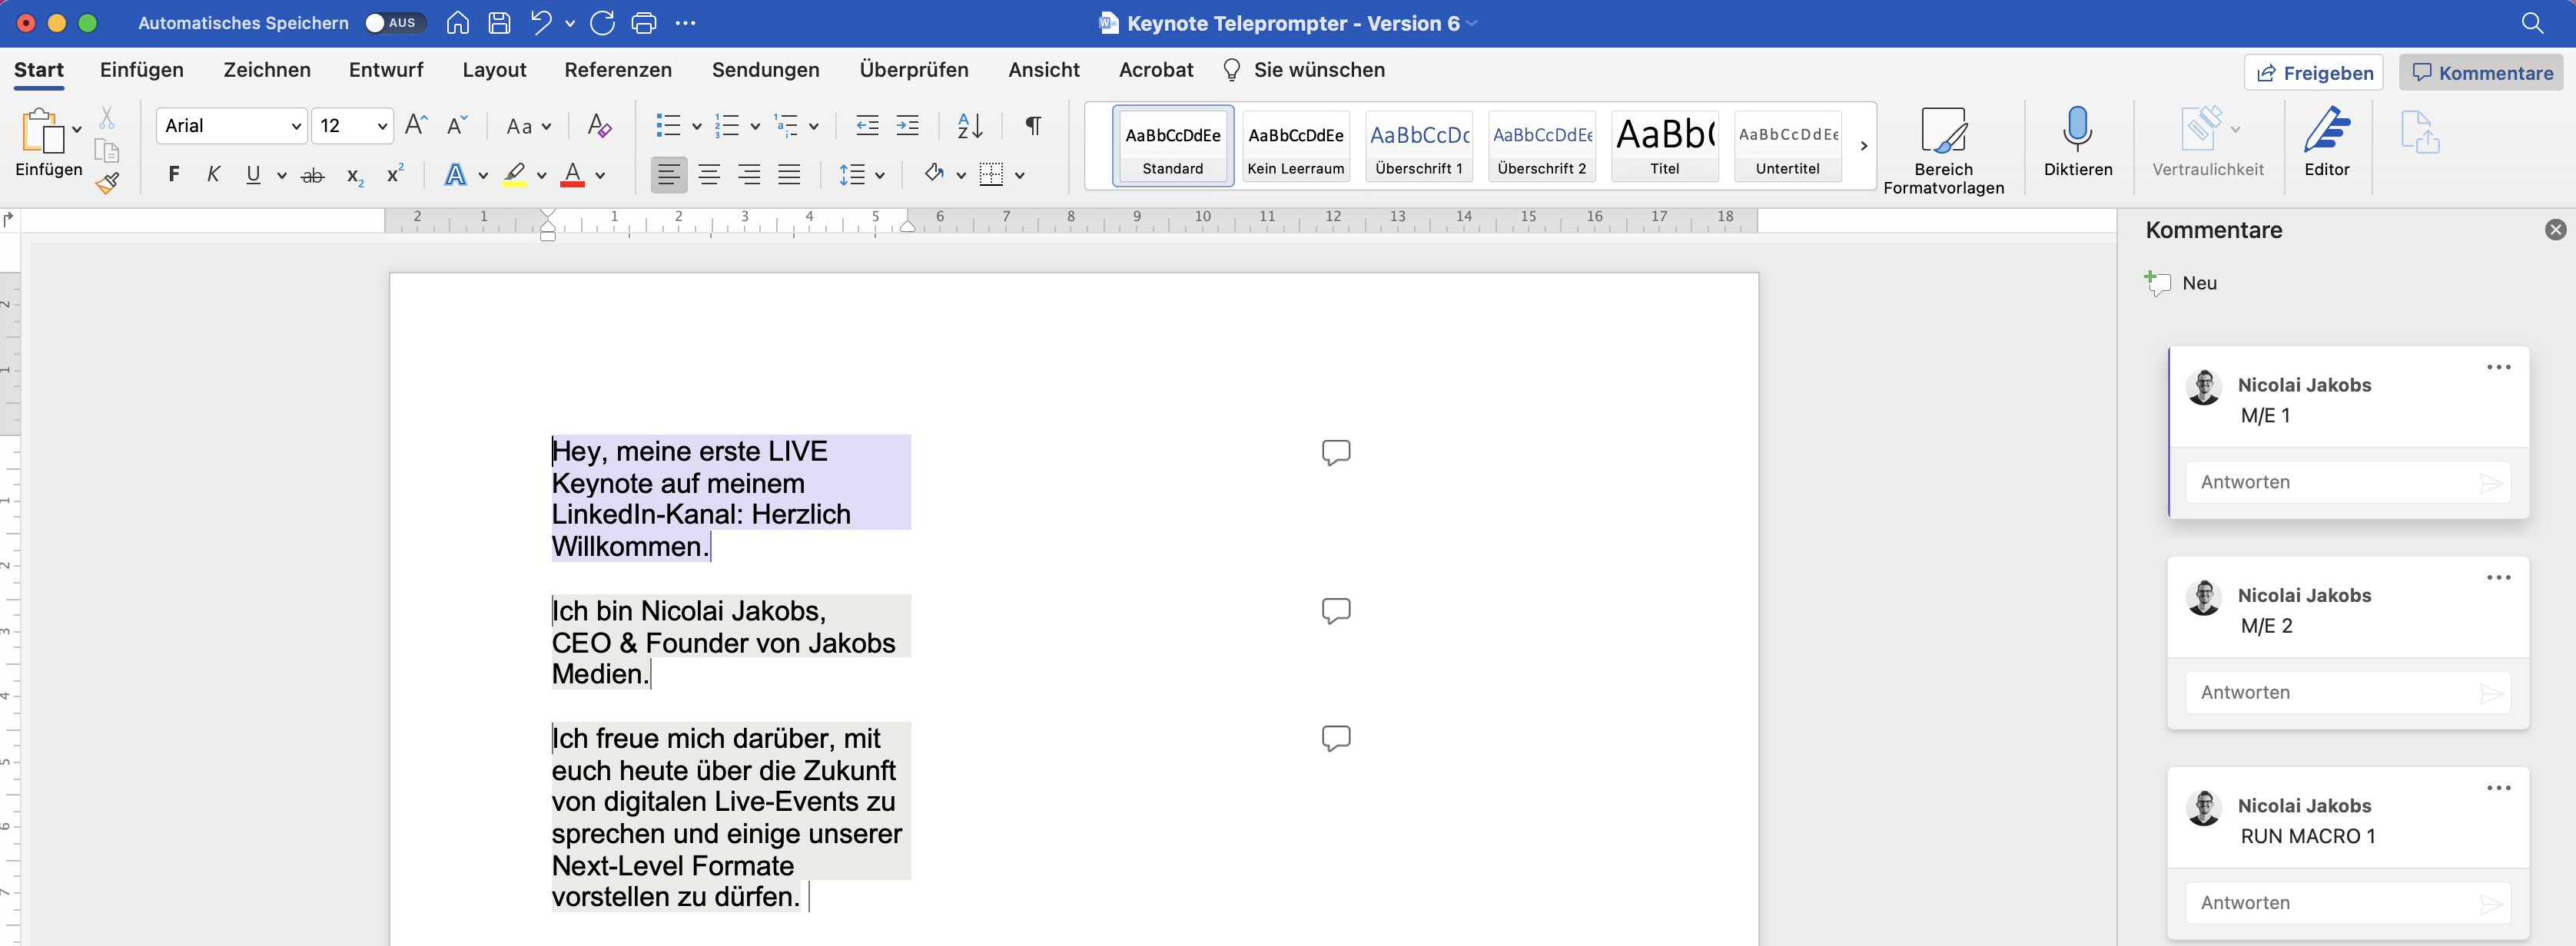Apply the red font color swatch
The width and height of the screenshot is (2576, 946).
pos(572,175)
